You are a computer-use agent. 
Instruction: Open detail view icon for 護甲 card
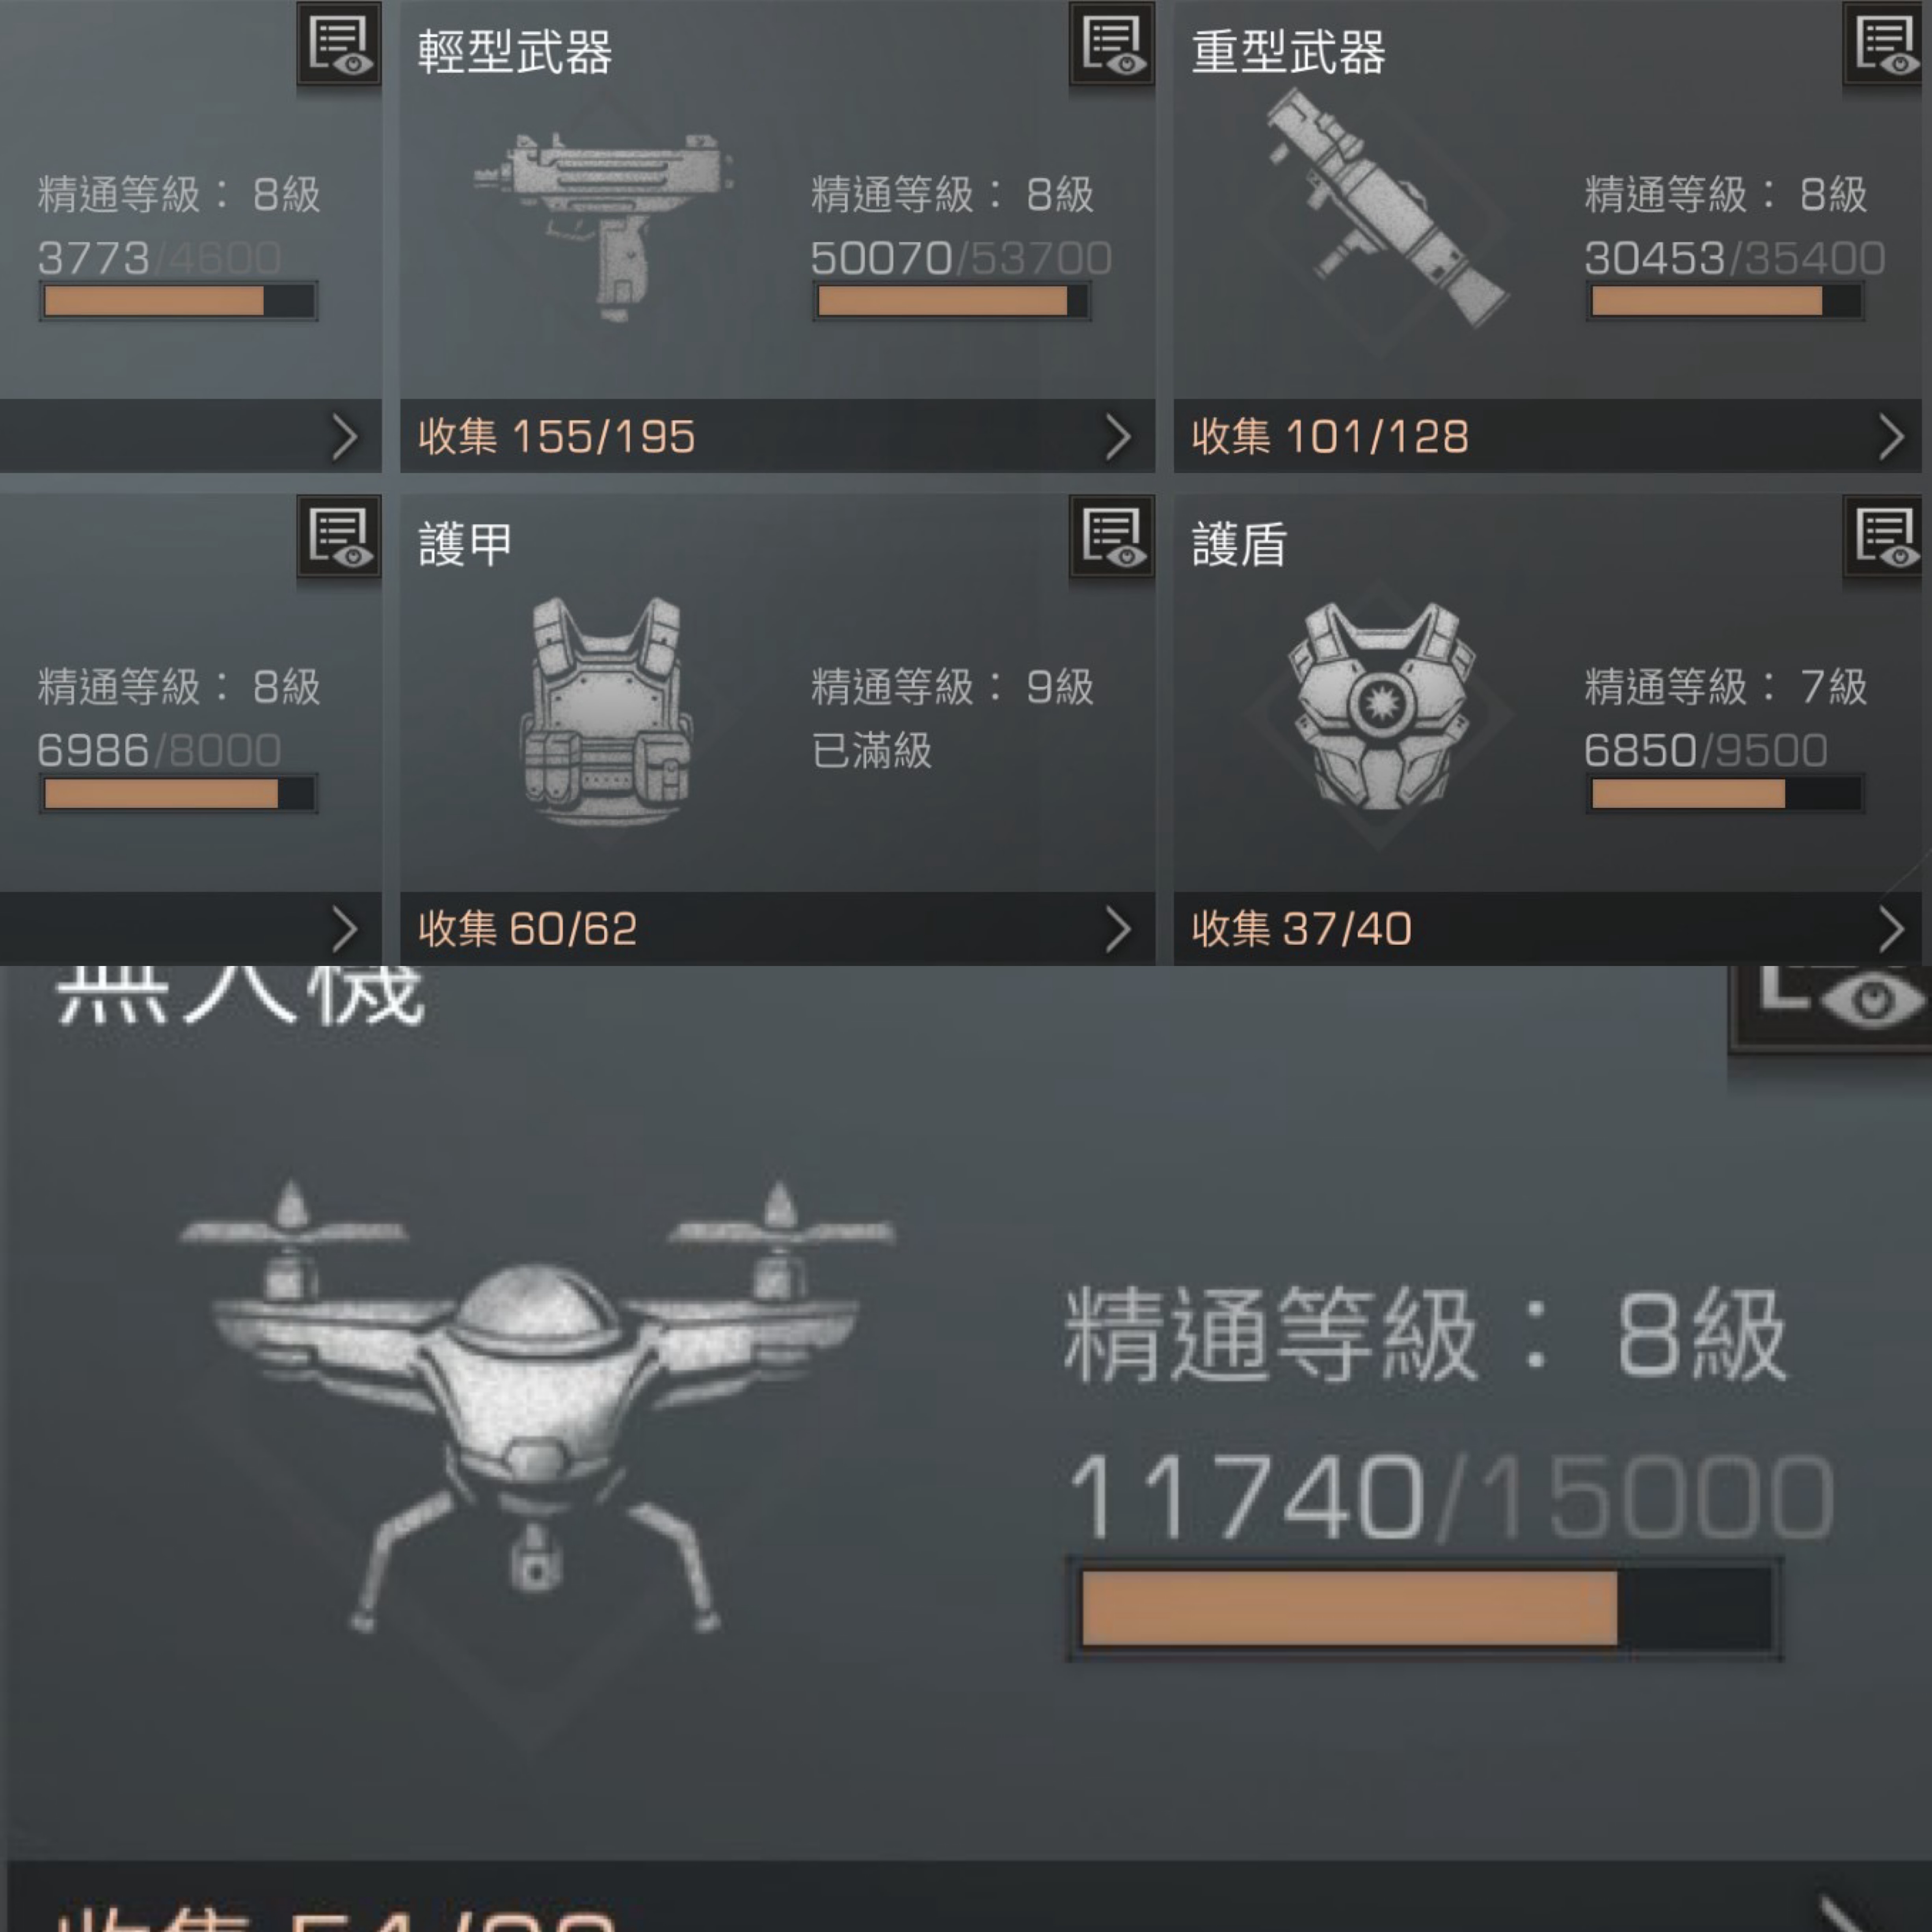pos(1111,537)
